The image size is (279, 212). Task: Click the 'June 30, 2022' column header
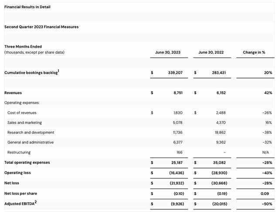tap(211, 52)
